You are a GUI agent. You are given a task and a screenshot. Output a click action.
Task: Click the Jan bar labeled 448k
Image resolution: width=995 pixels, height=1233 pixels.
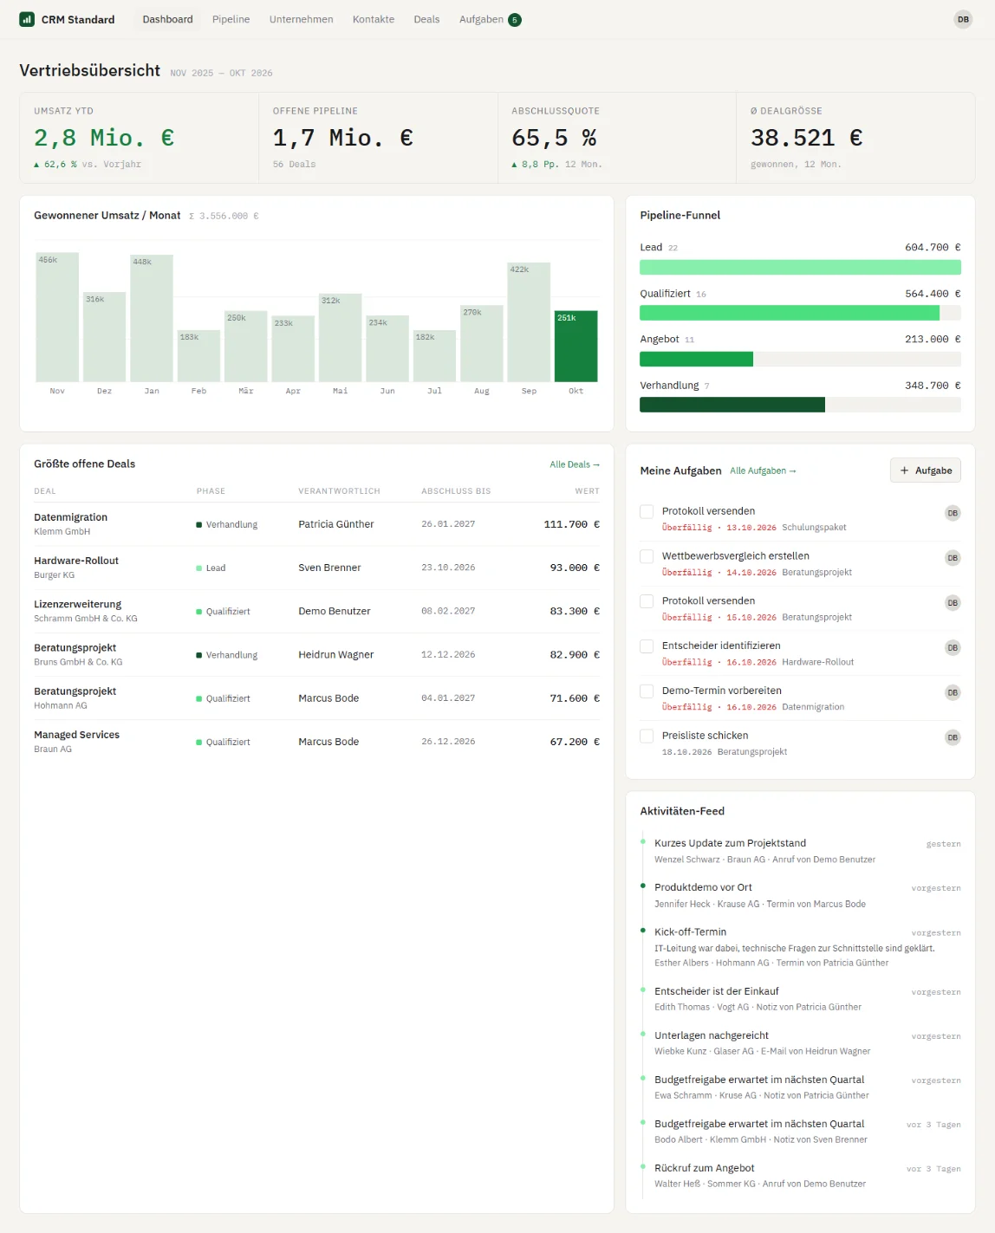[152, 318]
